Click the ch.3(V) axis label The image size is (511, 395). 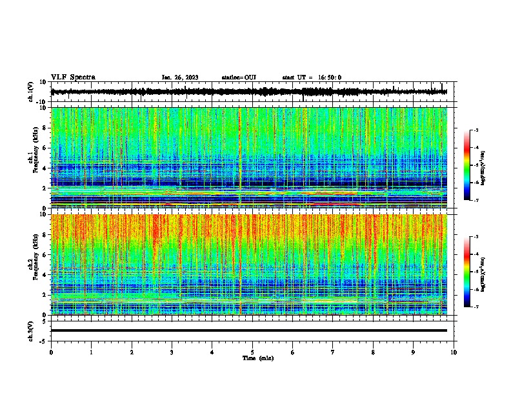(x=31, y=331)
